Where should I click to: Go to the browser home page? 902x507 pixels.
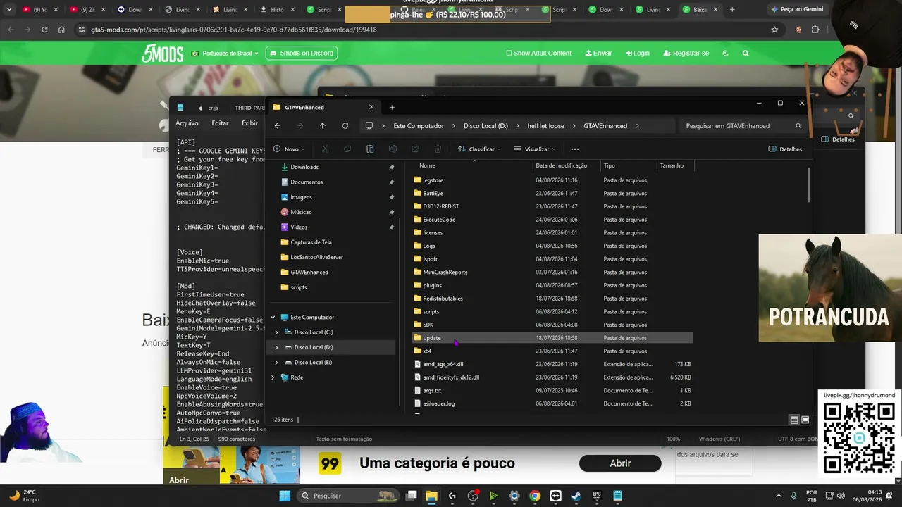[61, 30]
